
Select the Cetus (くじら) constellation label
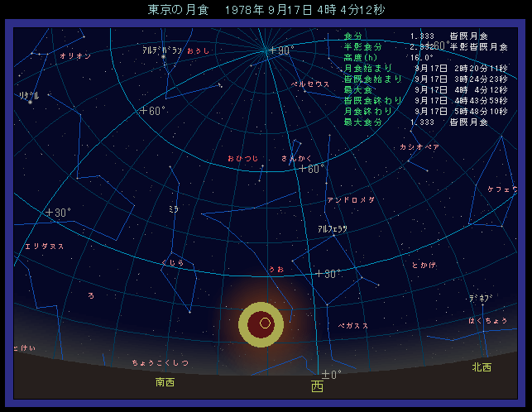pyautogui.click(x=173, y=263)
